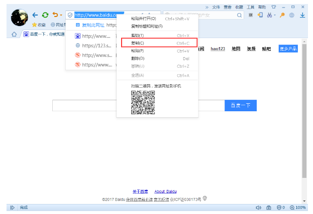Open the 收藏 menu in the title bar

tap(239, 7)
